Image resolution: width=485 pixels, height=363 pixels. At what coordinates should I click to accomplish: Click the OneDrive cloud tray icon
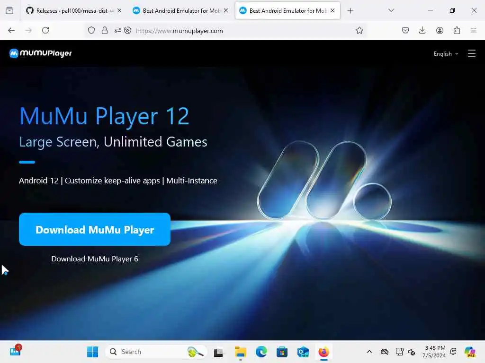click(x=385, y=352)
